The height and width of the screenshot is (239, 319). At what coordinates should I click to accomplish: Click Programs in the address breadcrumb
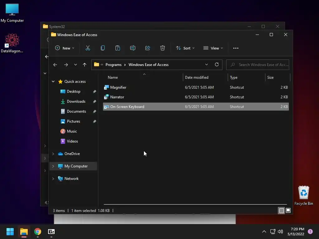[x=113, y=65]
